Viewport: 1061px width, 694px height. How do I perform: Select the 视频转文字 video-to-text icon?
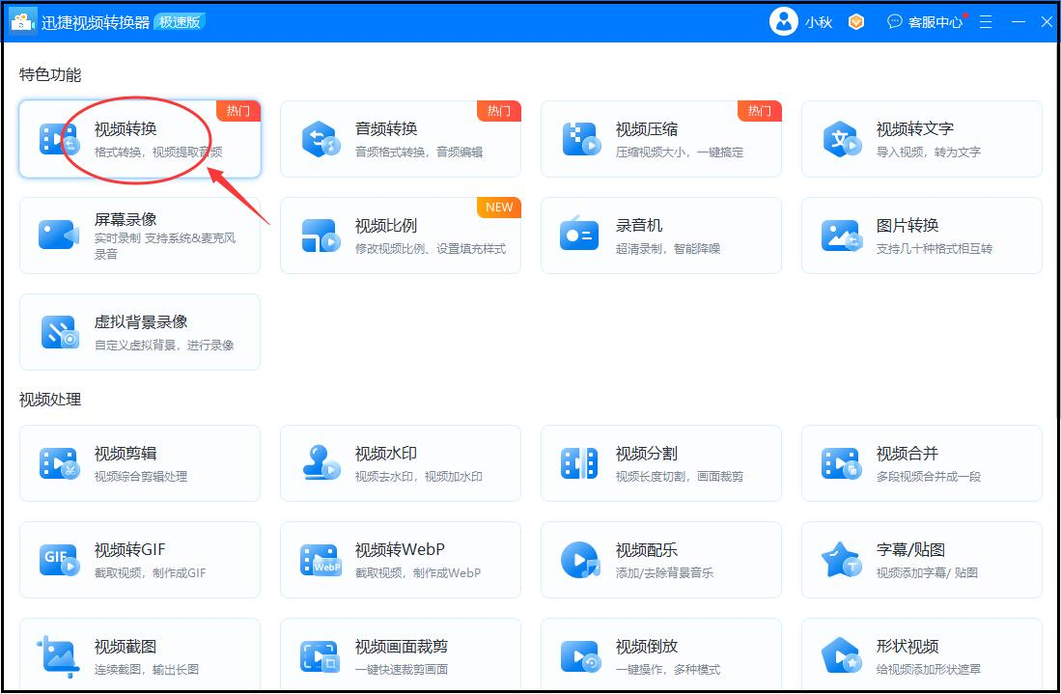click(x=842, y=139)
